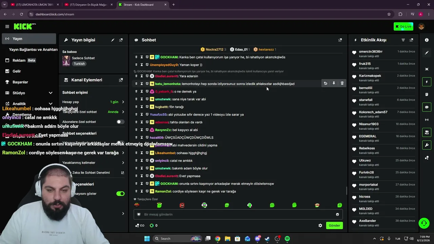Viewport: 434px width, 244px height.
Task: Open File Explorer from the taskbar
Action: pyautogui.click(x=228, y=239)
